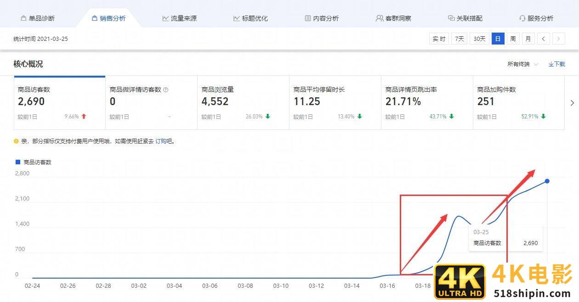Viewport: 579px width, 302px height.
Task: Click the 统计时间 2021-03-25 text
Action: tap(41, 39)
